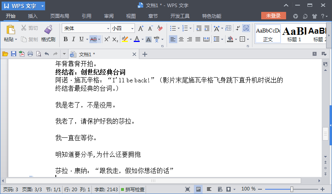
Task: Switch to the 插入 (Insert) ribbon tab
Action: 33,16
